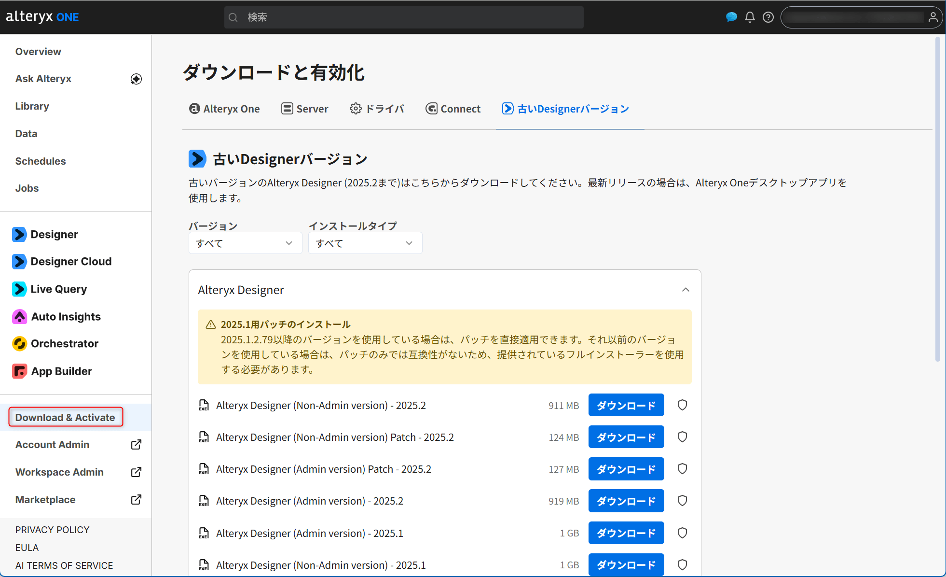Click shield icon for Admin version Patch 2025.2
This screenshot has width=946, height=577.
point(682,469)
